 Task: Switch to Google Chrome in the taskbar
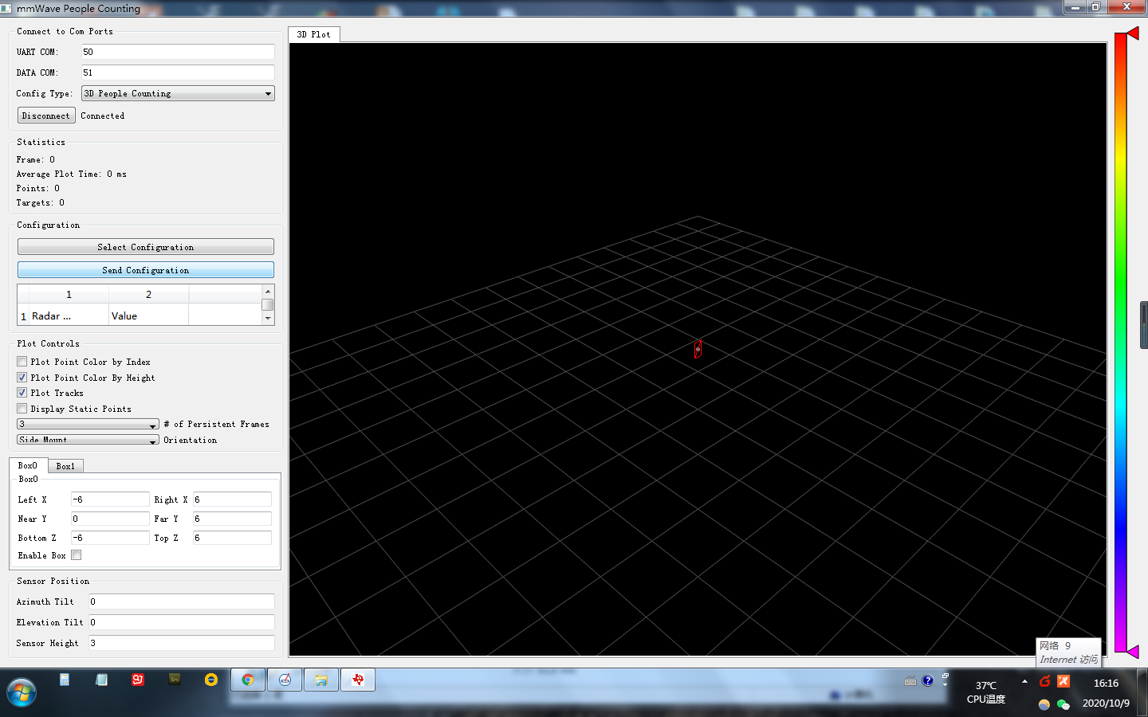click(248, 680)
